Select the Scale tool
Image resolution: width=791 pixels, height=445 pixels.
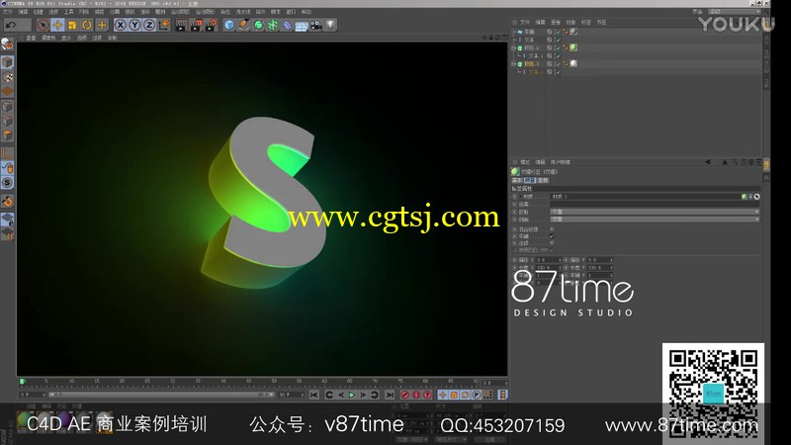(72, 25)
